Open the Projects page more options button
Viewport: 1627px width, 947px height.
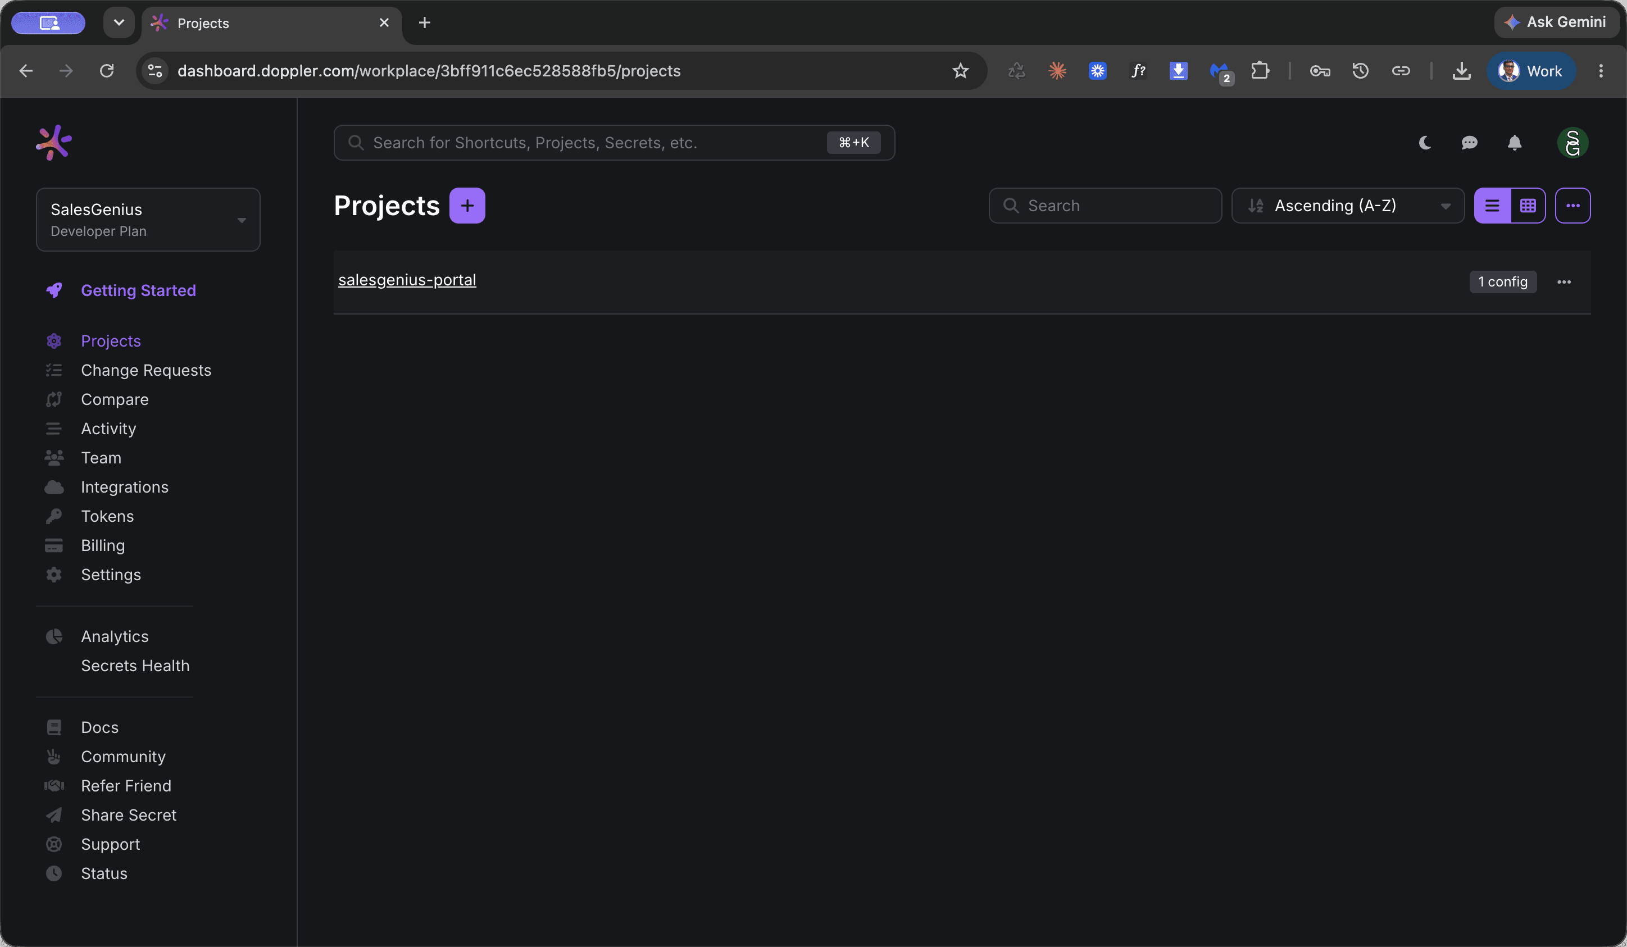click(x=1573, y=205)
